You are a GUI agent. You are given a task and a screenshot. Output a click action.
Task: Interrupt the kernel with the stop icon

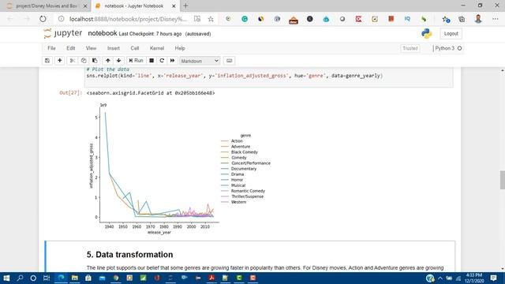click(x=151, y=61)
